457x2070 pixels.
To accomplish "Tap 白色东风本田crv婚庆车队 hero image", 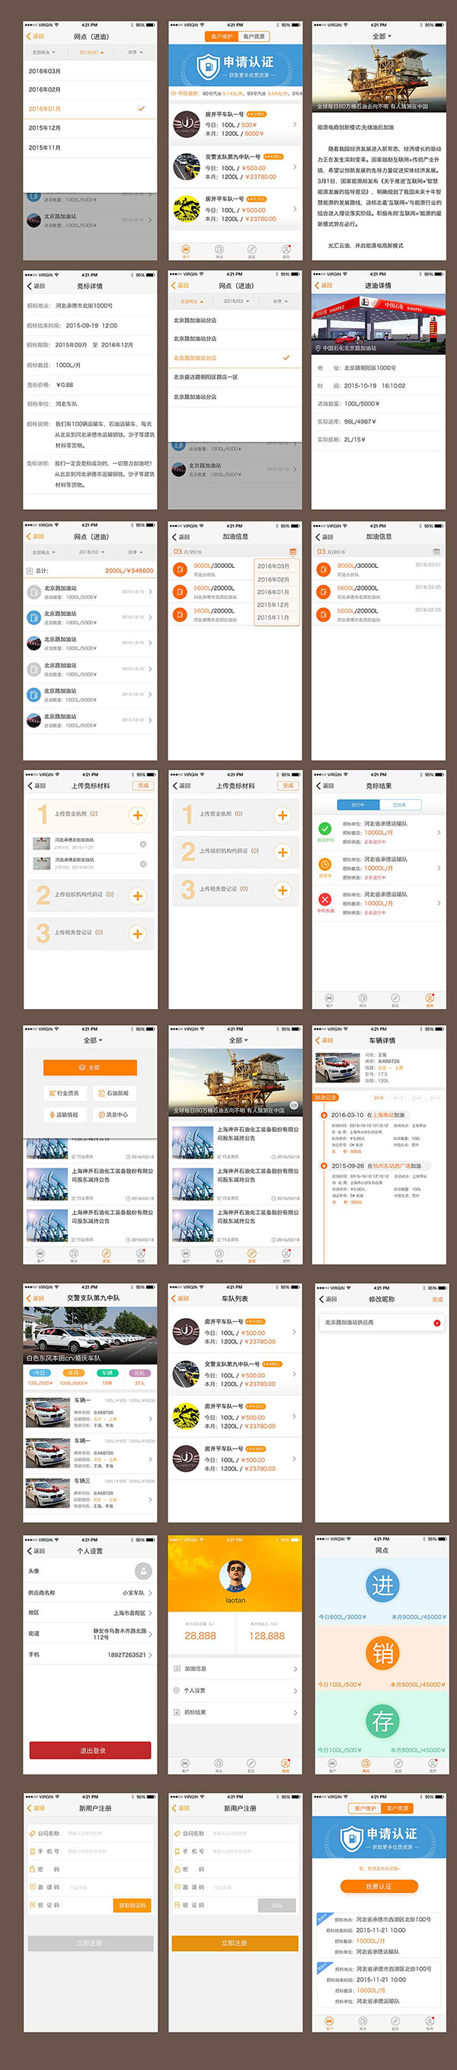I will pos(90,1335).
